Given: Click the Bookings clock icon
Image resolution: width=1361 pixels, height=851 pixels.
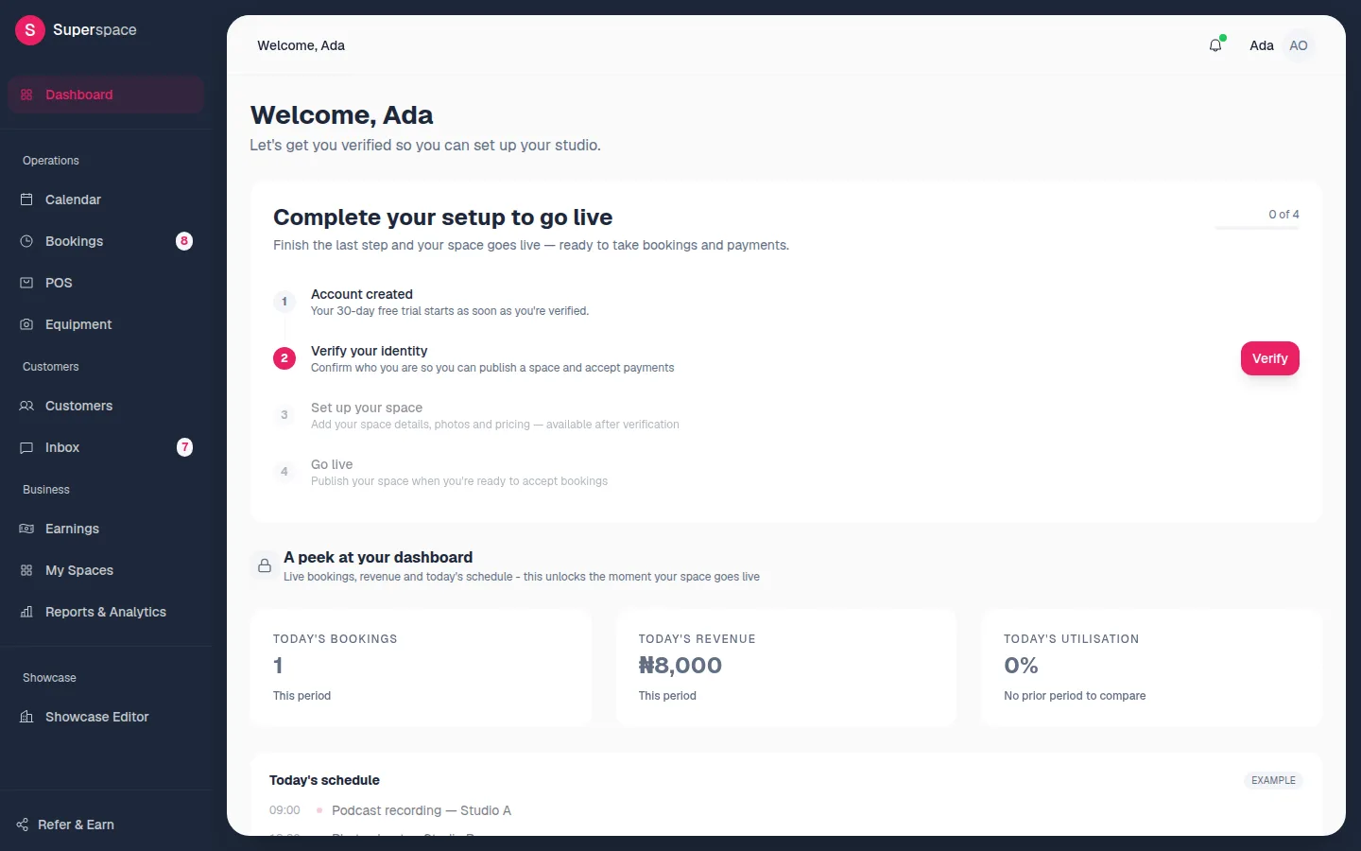Looking at the screenshot, I should point(26,241).
